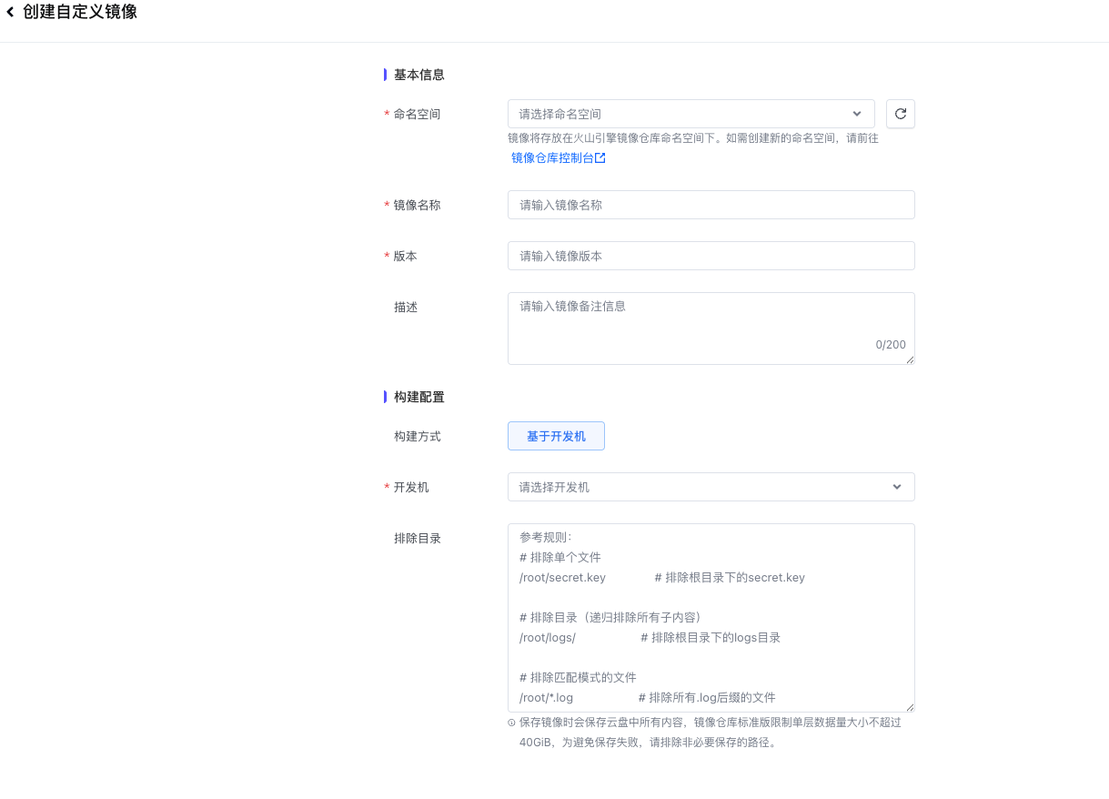Click the 命名空间 label
Screen dimensions: 1109x799
pos(417,114)
